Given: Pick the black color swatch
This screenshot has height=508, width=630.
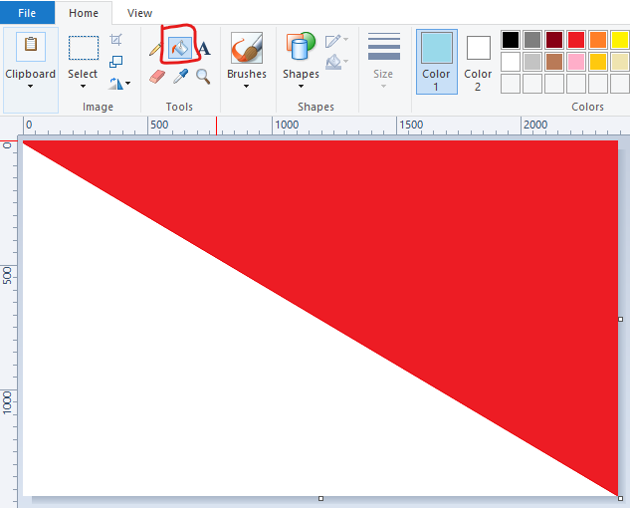Looking at the screenshot, I should pyautogui.click(x=511, y=40).
